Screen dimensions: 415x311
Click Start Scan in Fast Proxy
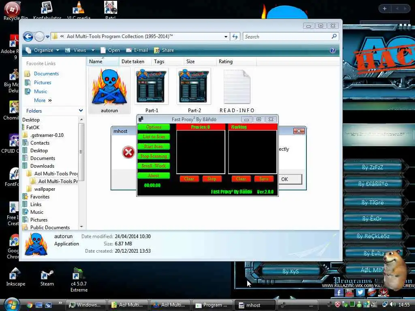[x=154, y=147]
